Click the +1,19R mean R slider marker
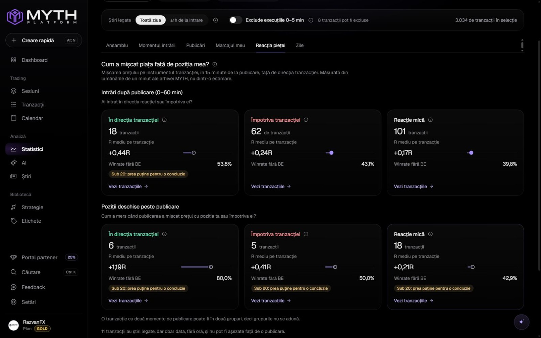Screen dimensions: 541x338 211,267
